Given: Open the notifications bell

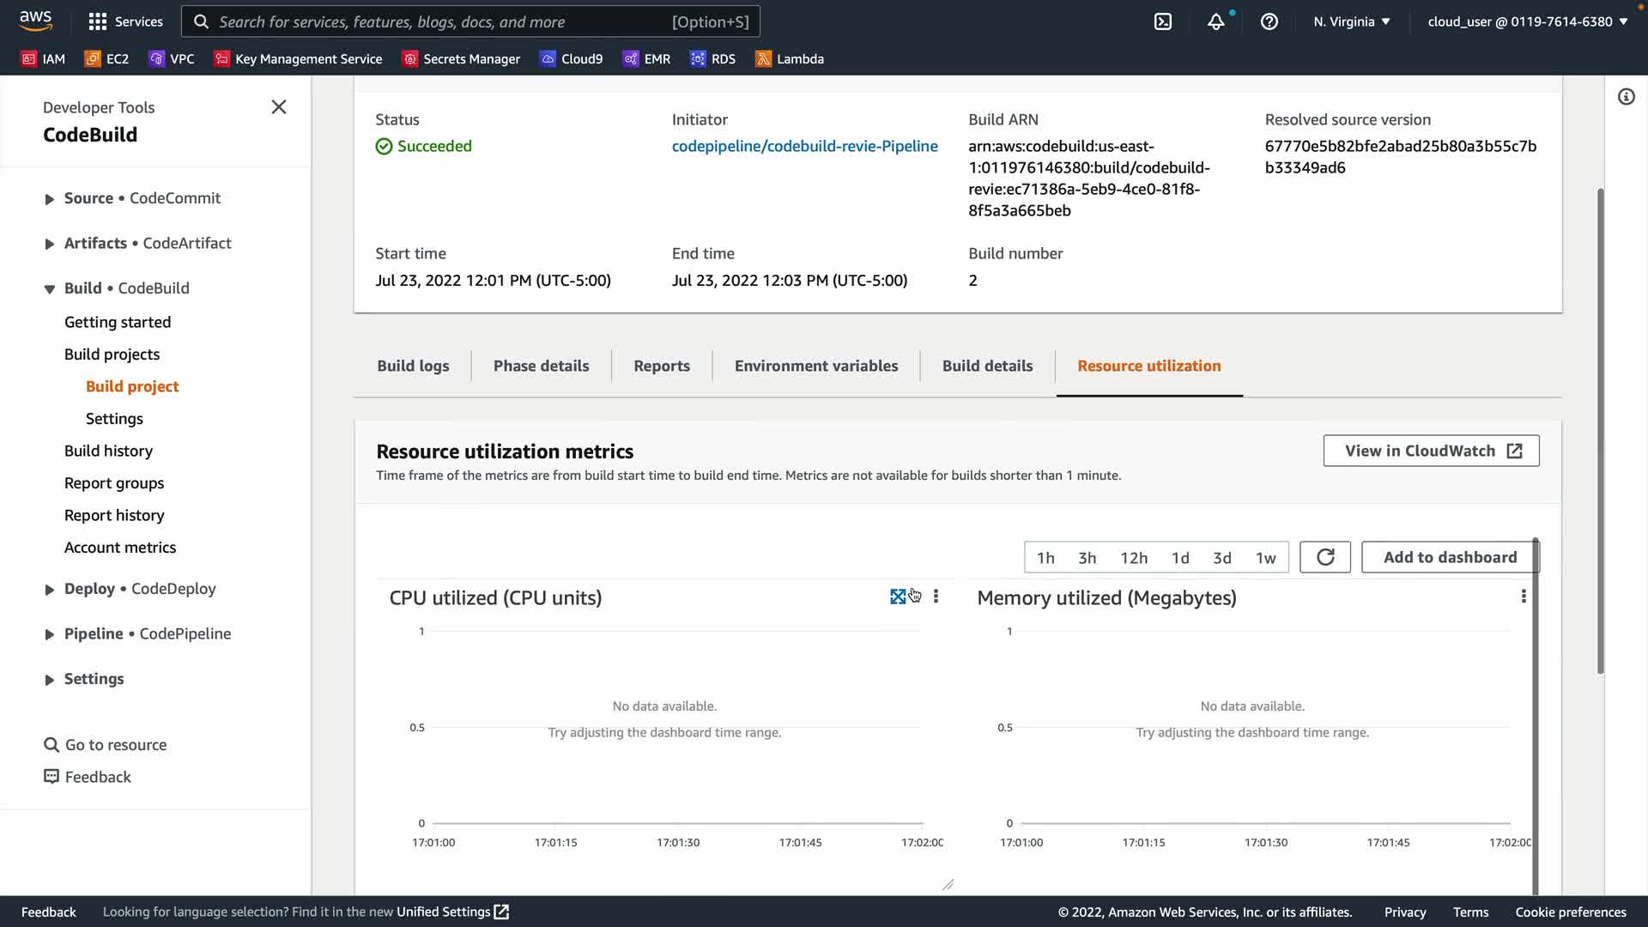Looking at the screenshot, I should (1215, 21).
